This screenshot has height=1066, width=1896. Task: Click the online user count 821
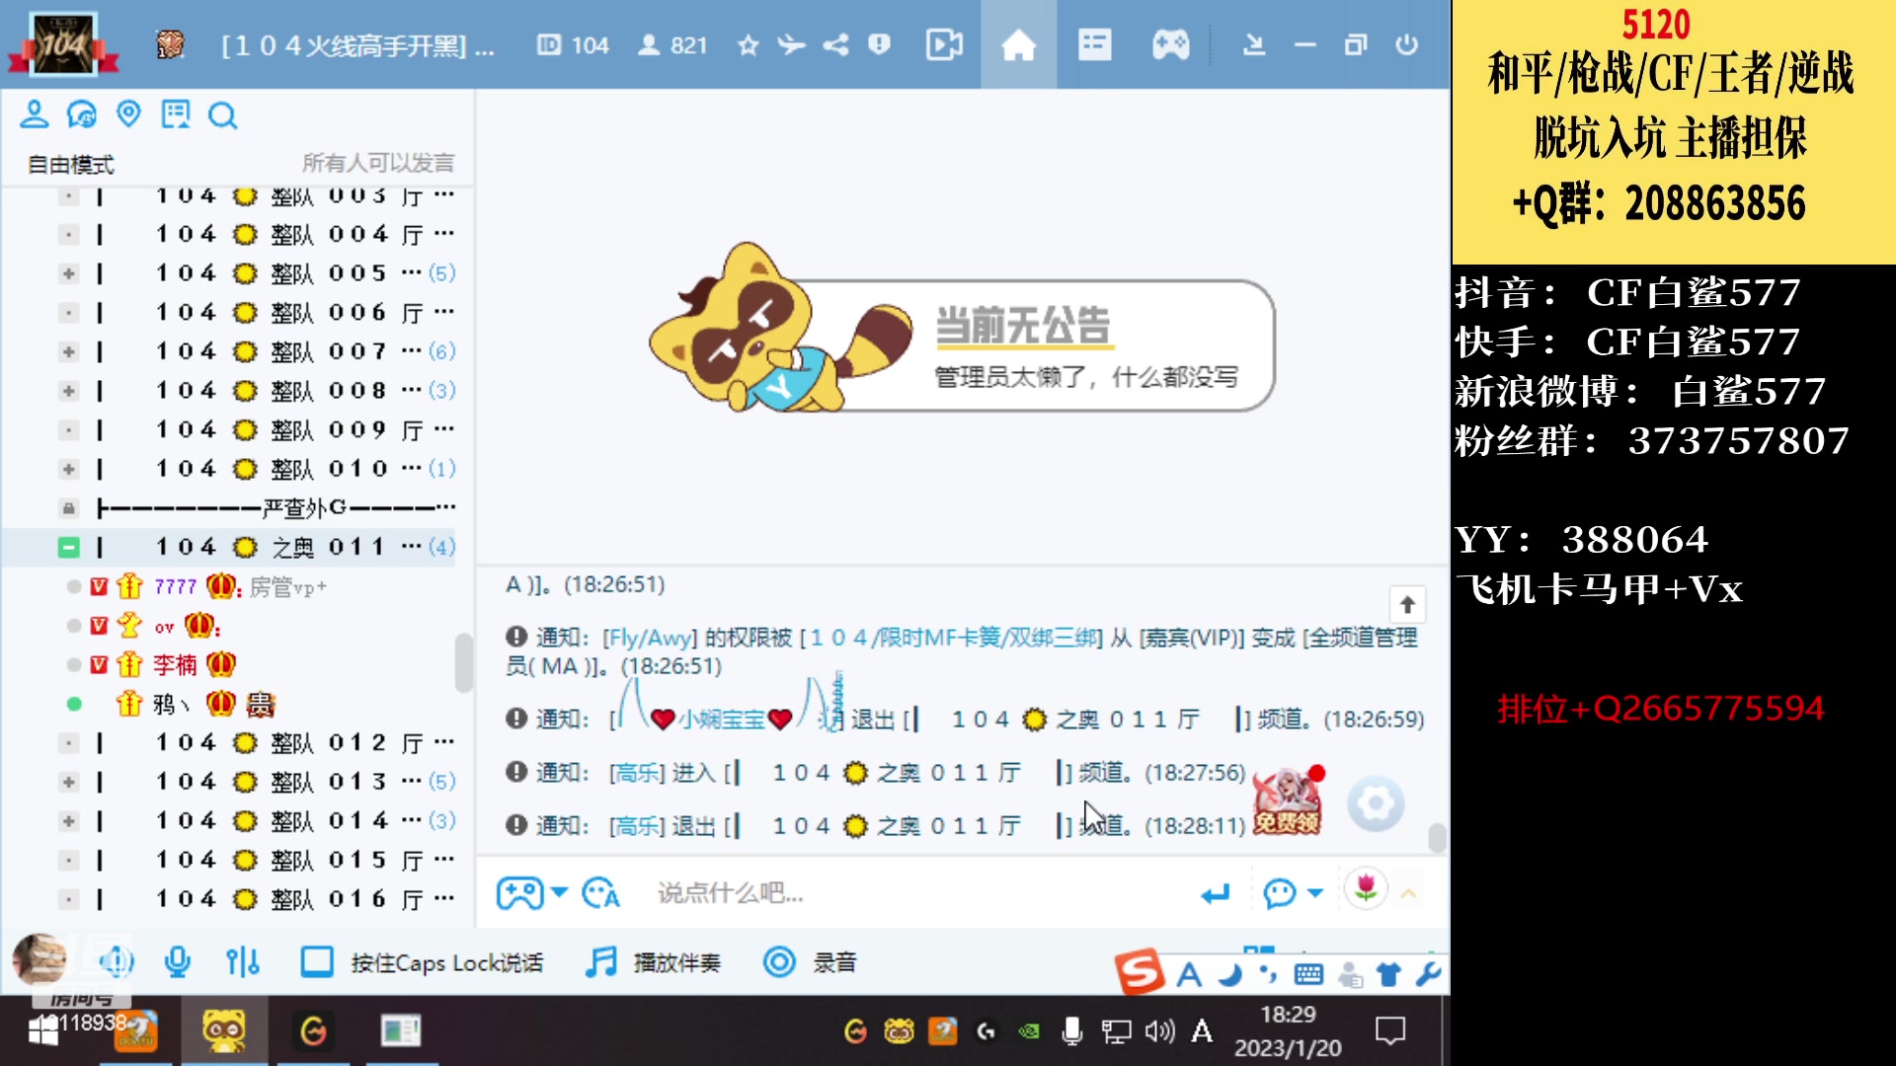point(673,45)
